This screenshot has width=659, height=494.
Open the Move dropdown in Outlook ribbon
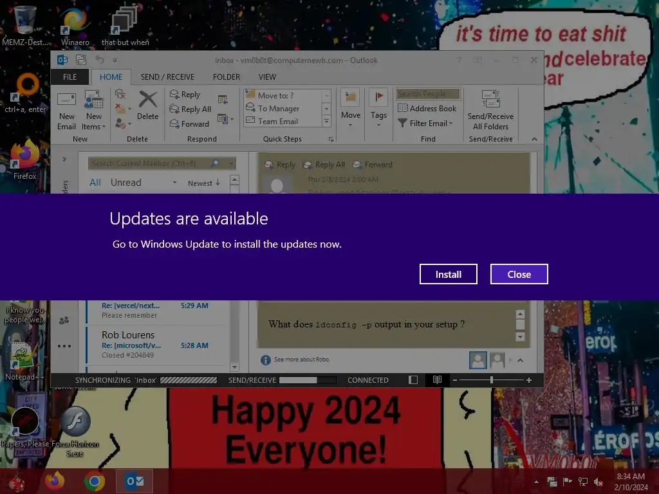click(x=351, y=108)
